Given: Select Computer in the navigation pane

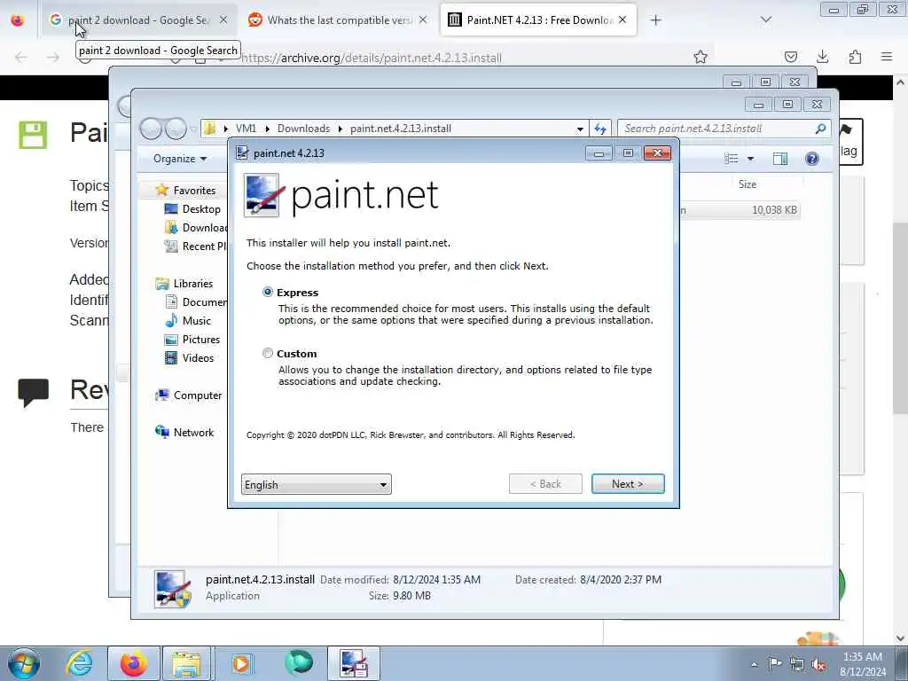Looking at the screenshot, I should (x=197, y=395).
